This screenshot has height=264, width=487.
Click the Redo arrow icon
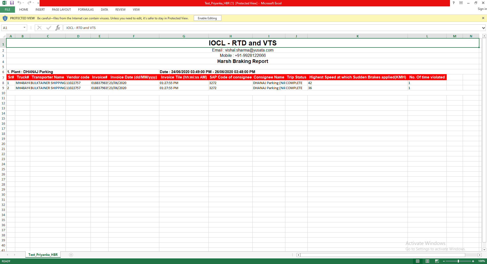point(29,3)
